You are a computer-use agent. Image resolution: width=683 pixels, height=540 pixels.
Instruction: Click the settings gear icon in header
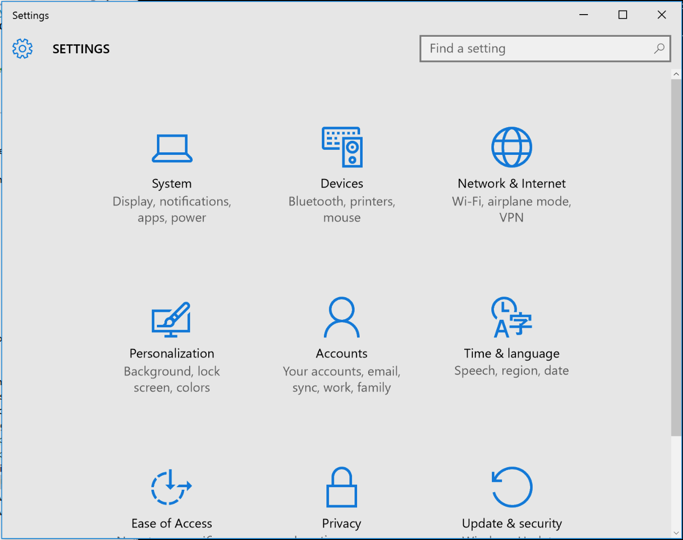pyautogui.click(x=23, y=49)
